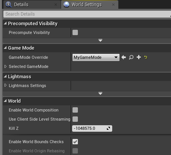Reset GameMode Override with yellow arrow
The height and width of the screenshot is (155, 171).
tap(146, 57)
